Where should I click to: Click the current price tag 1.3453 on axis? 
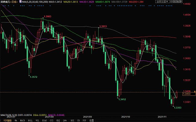tap(187, 94)
